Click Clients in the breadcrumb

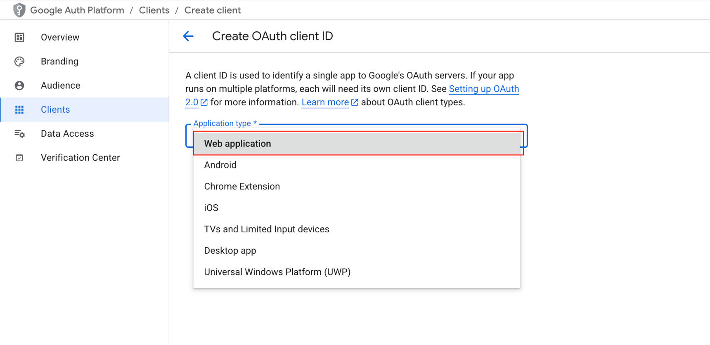(x=154, y=10)
